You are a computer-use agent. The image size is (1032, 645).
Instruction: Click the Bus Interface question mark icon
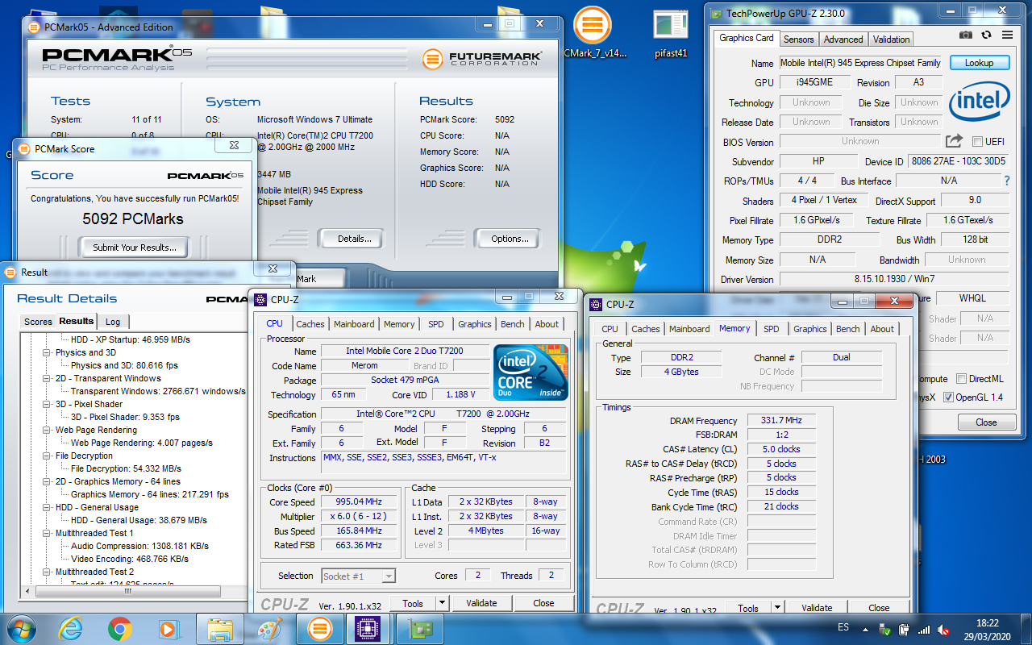coord(1006,181)
